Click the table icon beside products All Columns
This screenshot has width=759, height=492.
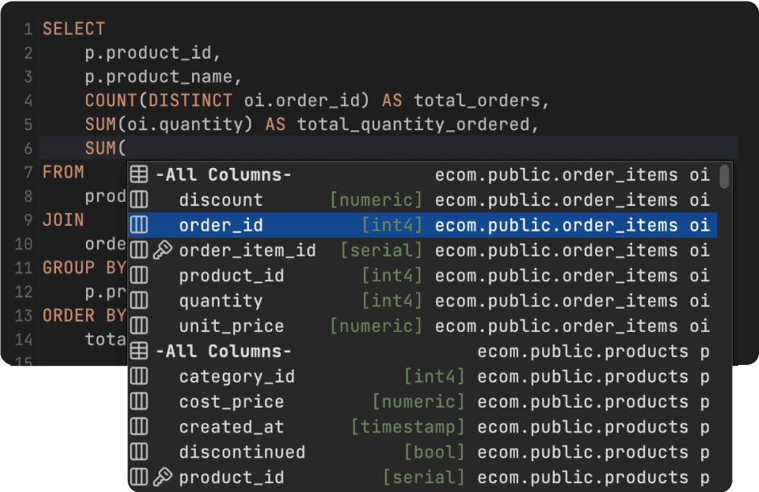pyautogui.click(x=139, y=351)
